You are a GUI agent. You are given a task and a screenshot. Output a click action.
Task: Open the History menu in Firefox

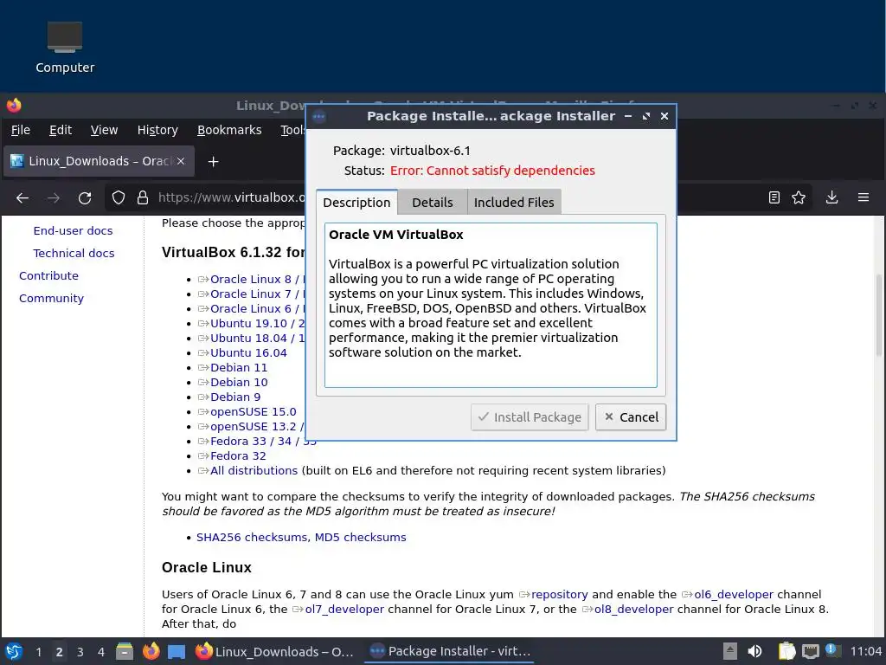pos(157,130)
